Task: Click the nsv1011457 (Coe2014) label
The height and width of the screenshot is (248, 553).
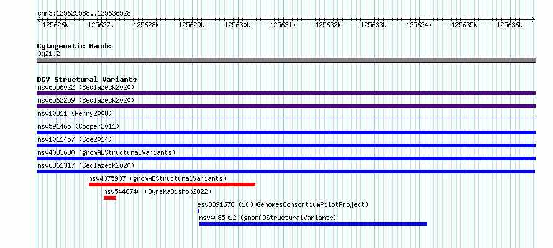Action: pos(75,139)
